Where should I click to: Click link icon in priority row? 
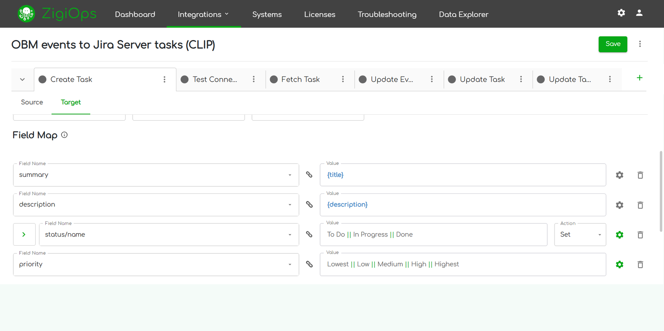pyautogui.click(x=309, y=264)
